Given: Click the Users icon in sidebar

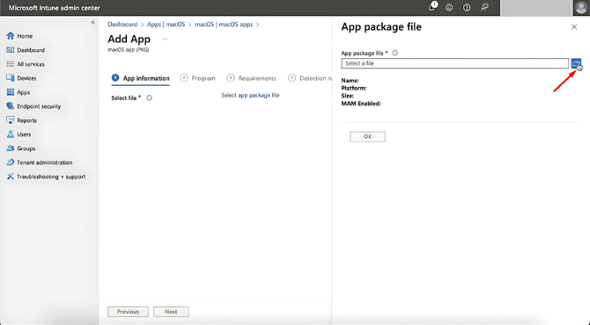Looking at the screenshot, I should tap(11, 134).
